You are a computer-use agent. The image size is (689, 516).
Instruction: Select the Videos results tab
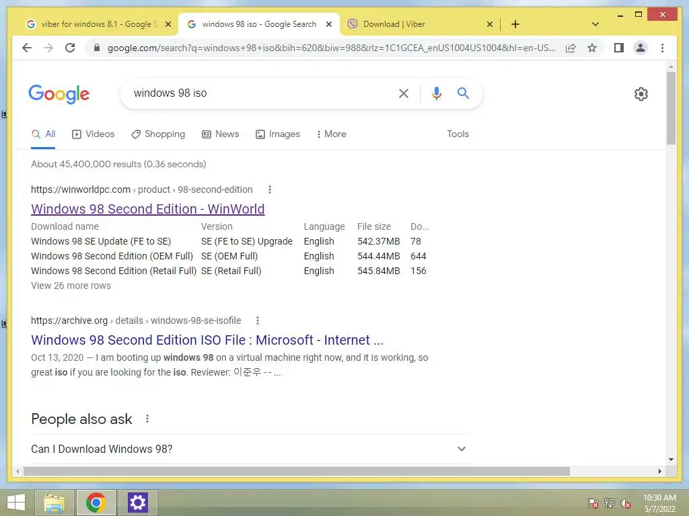coord(93,134)
